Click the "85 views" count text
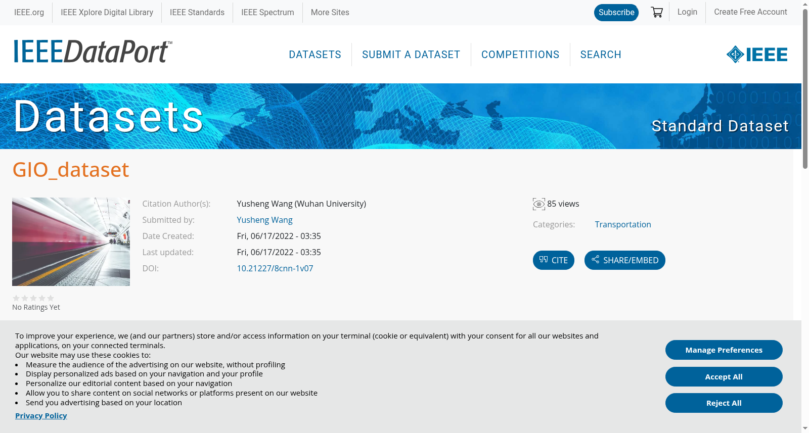Screen dimensions: 809x433 click(563, 204)
